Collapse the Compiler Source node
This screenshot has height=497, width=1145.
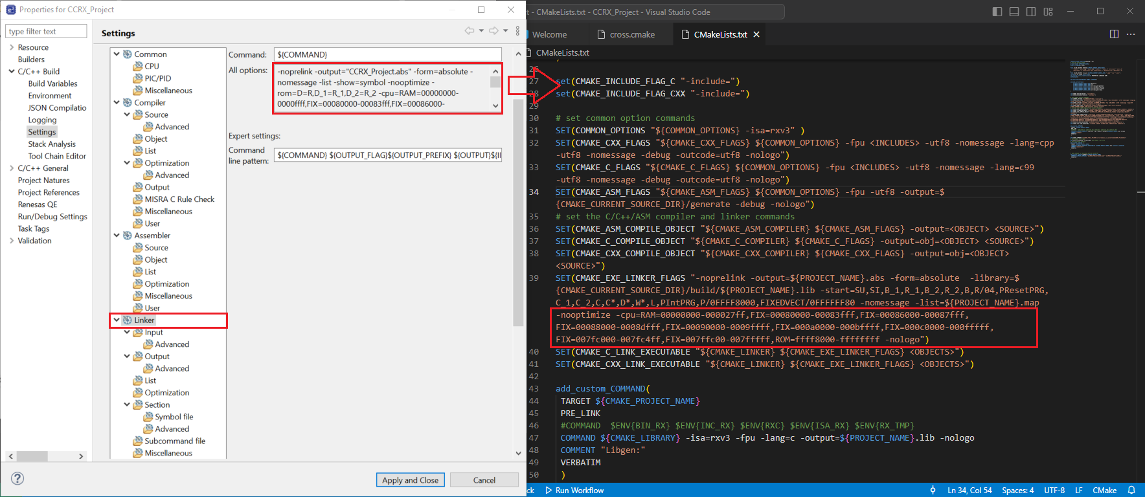click(127, 115)
